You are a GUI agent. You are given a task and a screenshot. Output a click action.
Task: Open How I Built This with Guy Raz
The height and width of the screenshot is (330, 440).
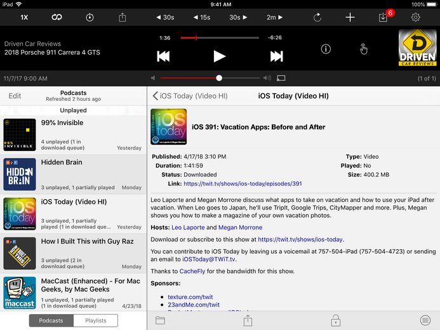(x=73, y=253)
